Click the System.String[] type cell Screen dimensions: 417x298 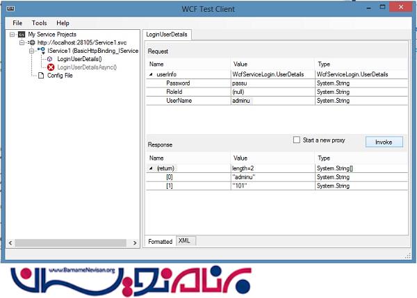(361, 168)
